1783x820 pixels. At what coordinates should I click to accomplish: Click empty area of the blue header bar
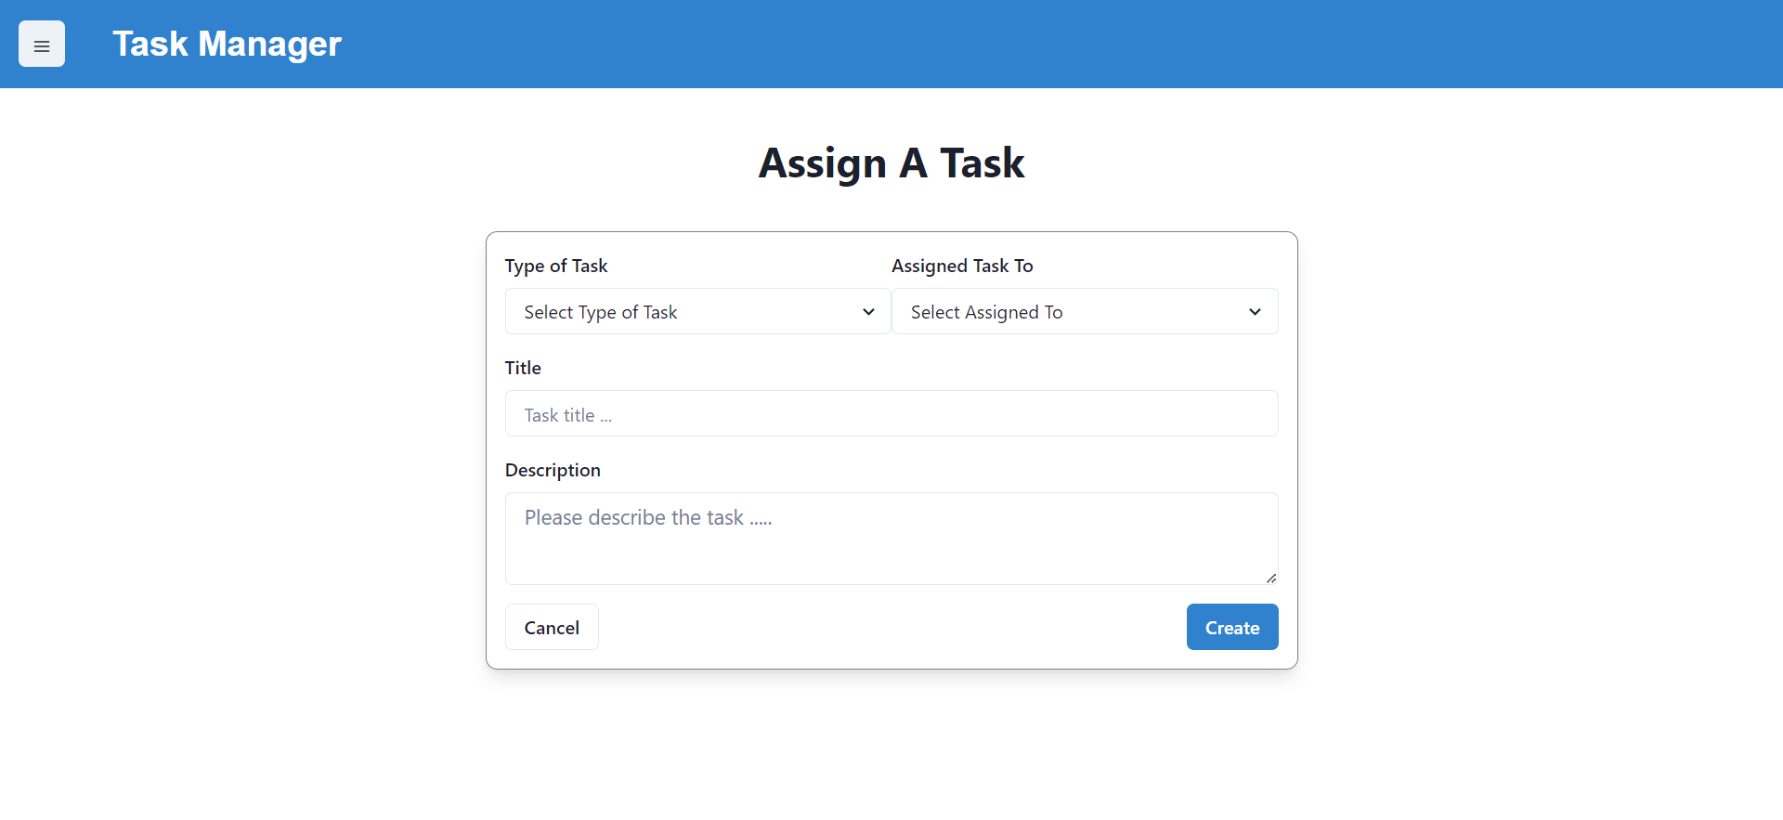pyautogui.click(x=1022, y=44)
